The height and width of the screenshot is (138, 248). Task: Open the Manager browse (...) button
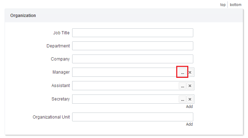coord(182,72)
